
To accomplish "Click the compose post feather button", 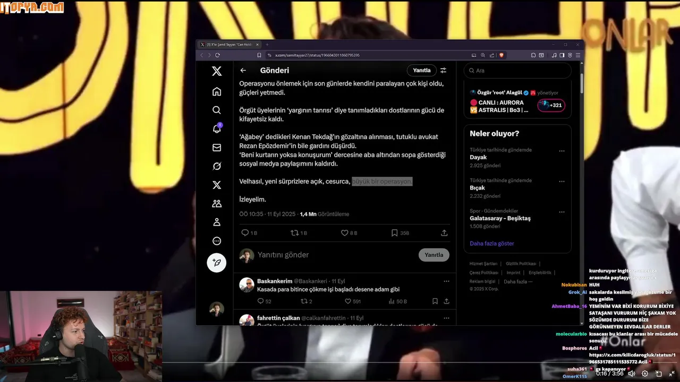I will 217,263.
